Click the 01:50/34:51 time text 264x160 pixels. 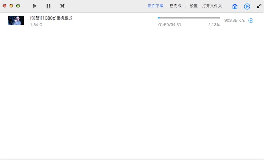(x=169, y=25)
